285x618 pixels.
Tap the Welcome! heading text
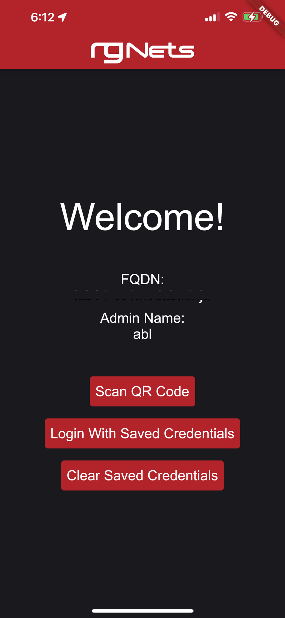pyautogui.click(x=142, y=217)
